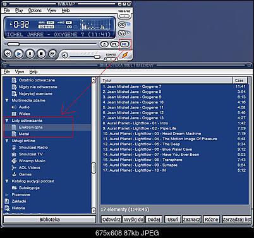
Task: Open AOL Videos service icon
Action: (14, 168)
